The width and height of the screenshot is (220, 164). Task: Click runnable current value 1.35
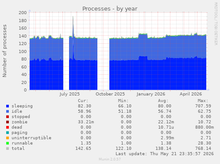pos(86,143)
